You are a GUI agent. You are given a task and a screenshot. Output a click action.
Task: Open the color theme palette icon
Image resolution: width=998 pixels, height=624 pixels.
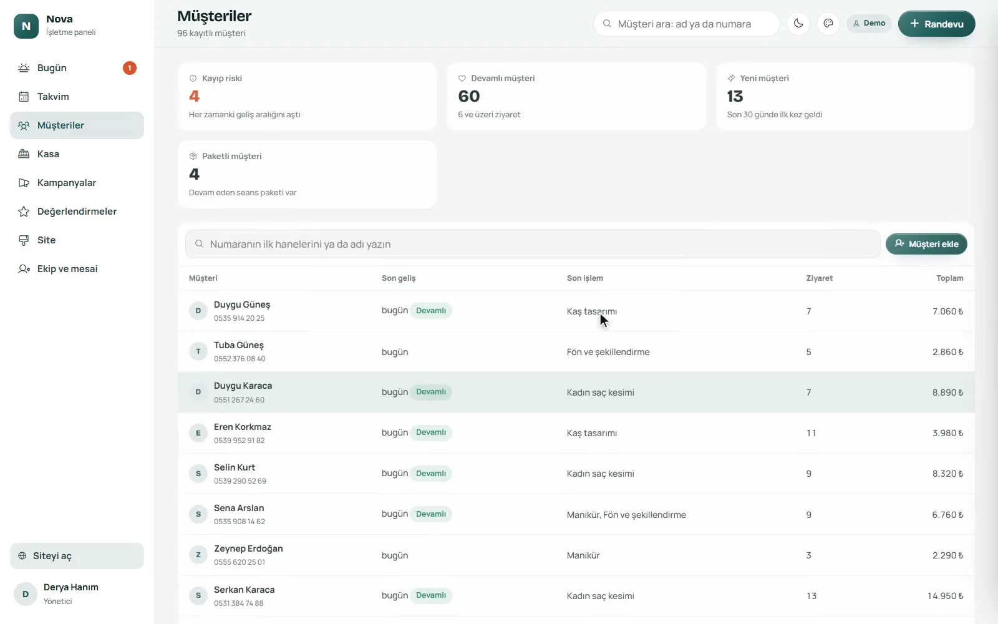(x=828, y=24)
